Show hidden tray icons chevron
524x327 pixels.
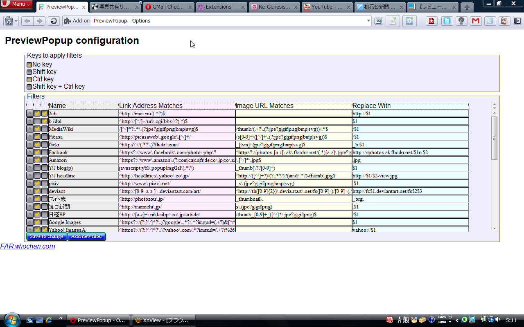pyautogui.click(x=457, y=320)
